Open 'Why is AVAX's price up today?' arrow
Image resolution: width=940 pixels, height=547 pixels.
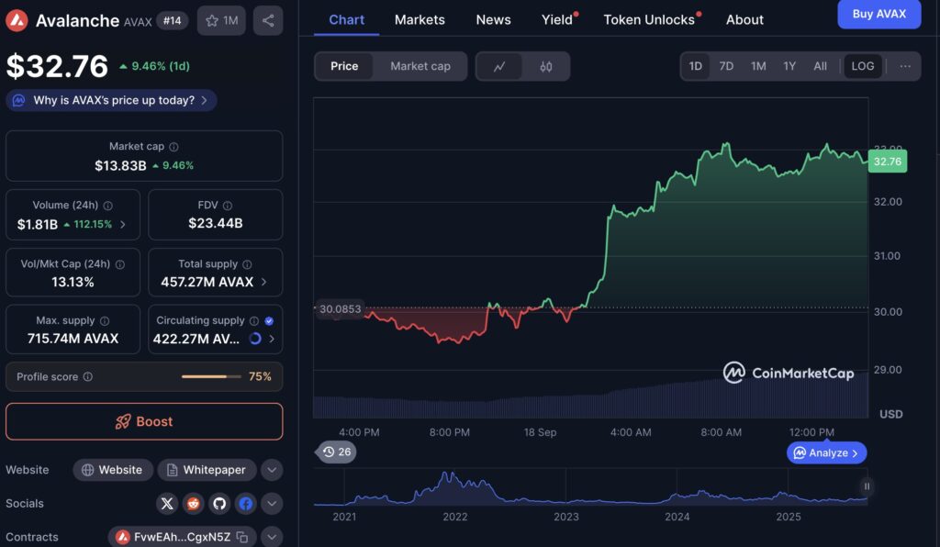[205, 100]
